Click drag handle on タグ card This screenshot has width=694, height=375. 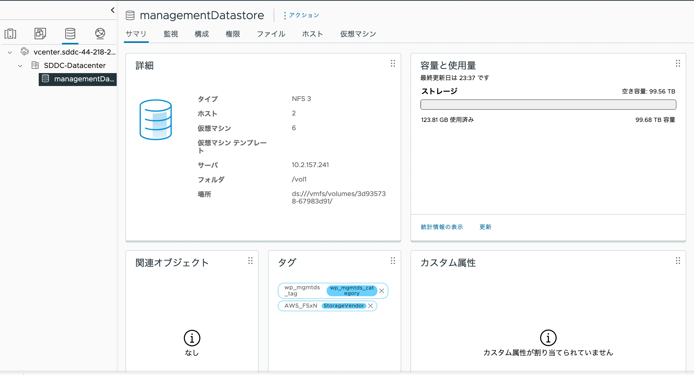[393, 261]
